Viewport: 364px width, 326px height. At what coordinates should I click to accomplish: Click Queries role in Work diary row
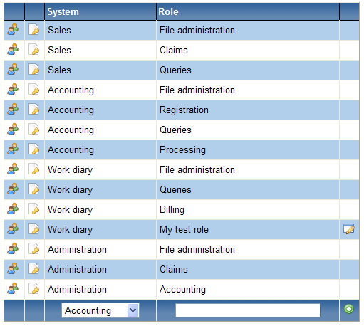point(248,189)
